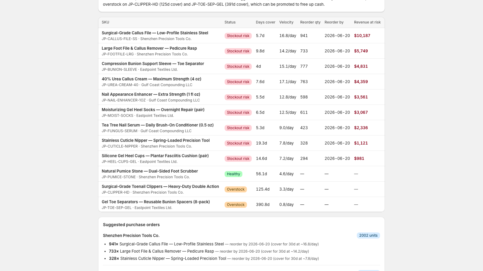This screenshot has height=271, width=483.
Task: Click the Healthy status badge for Pumice Stone
Action: (x=233, y=174)
